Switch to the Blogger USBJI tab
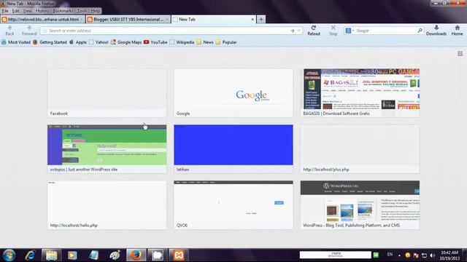This screenshot has height=262, width=467. pos(128,20)
